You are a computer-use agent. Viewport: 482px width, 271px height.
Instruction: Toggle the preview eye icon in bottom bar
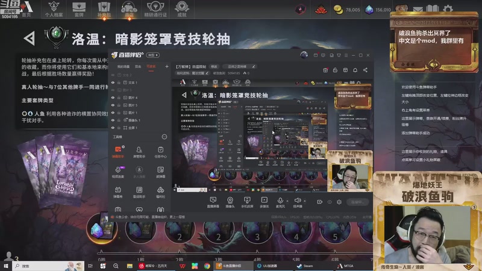[330, 202]
